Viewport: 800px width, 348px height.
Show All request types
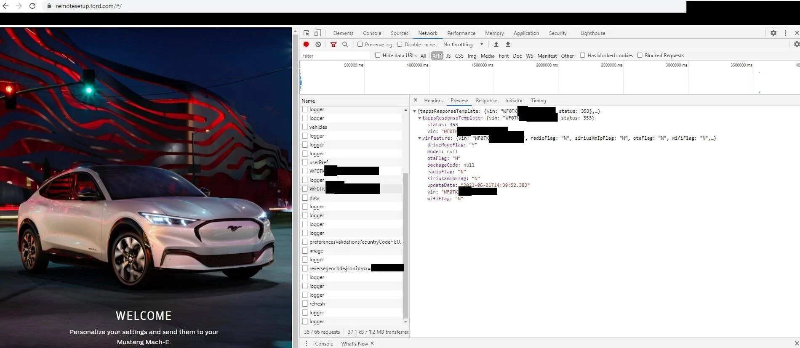423,56
